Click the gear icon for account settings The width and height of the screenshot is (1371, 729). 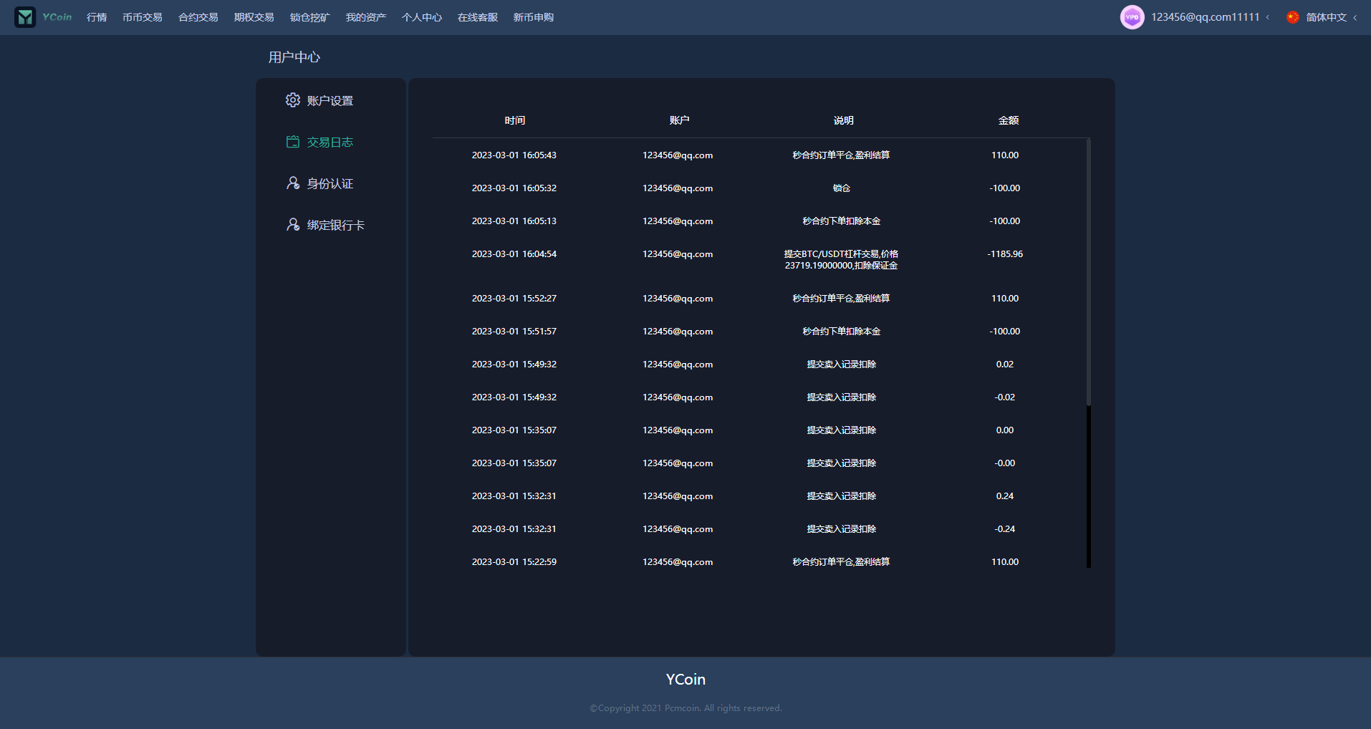pos(292,100)
